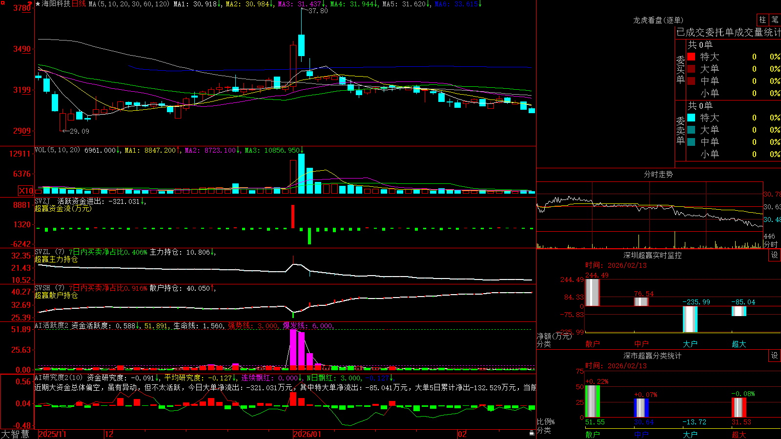Viewport: 781px width, 439px height.
Task: Click the blue 中户 30.64 bar in 深市超赢分类统计
Action: point(641,408)
